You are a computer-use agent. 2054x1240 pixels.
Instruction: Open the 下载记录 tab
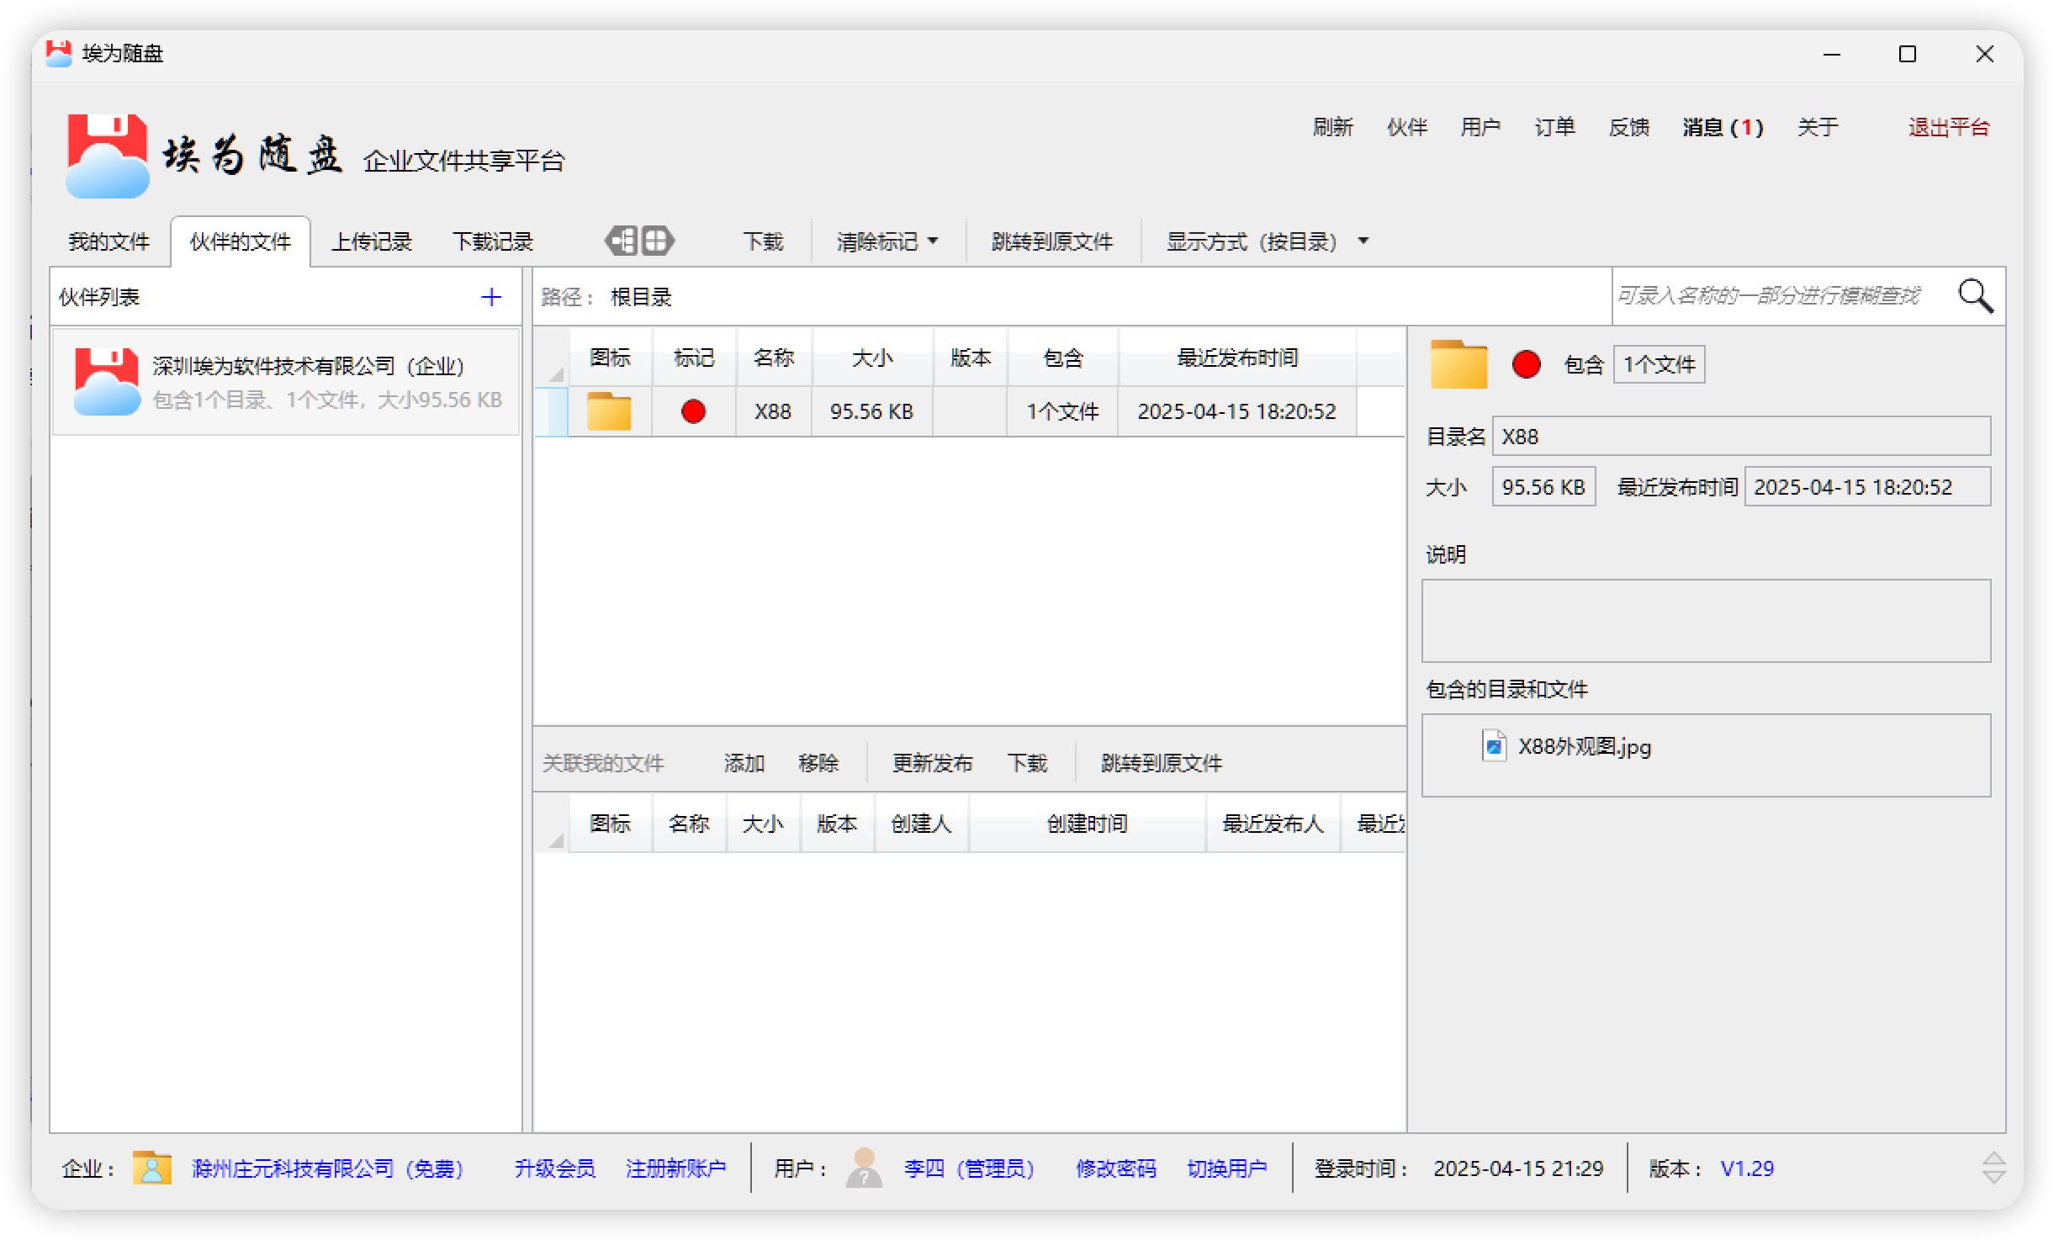point(493,241)
